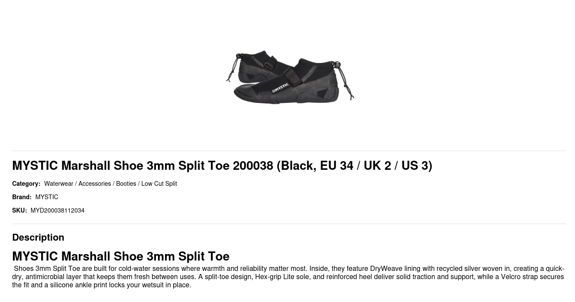Click the Marshall Shoe product image
The height and width of the screenshot is (302, 575).
click(289, 77)
